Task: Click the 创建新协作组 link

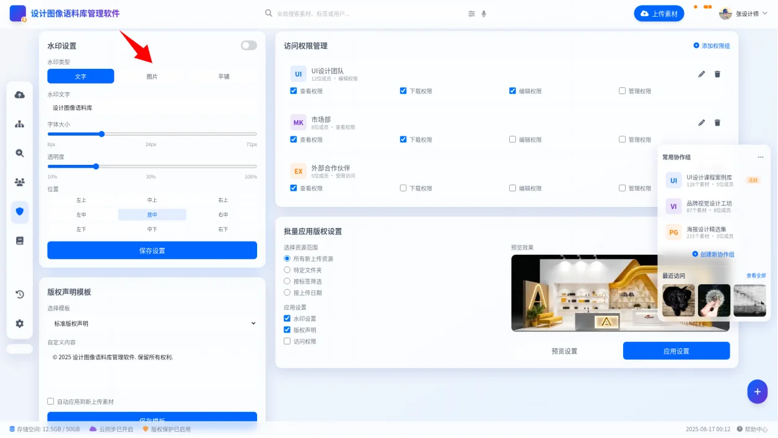Action: tap(713, 254)
